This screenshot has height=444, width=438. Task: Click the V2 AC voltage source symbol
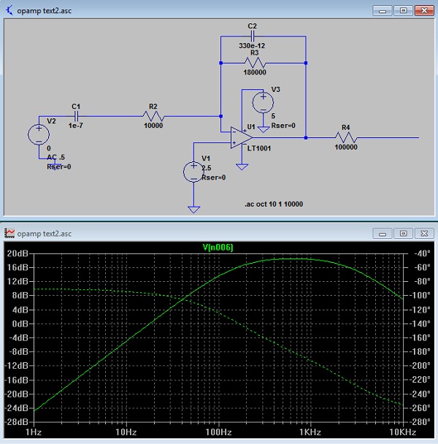click(39, 135)
